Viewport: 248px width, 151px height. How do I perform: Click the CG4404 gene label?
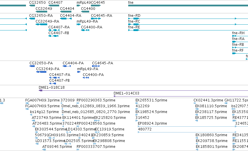click(x=67, y=8)
